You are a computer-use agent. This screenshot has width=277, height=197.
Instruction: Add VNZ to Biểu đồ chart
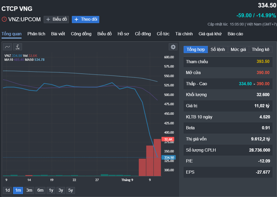[x=56, y=19]
